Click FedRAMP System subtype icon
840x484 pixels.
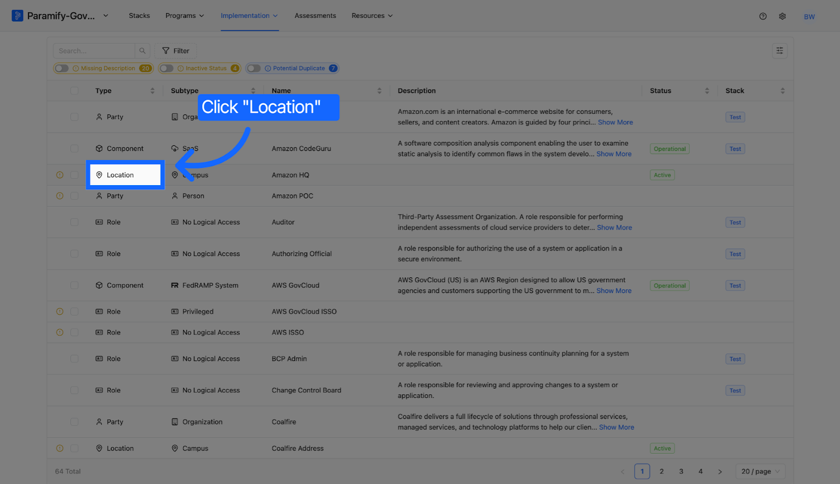point(175,285)
